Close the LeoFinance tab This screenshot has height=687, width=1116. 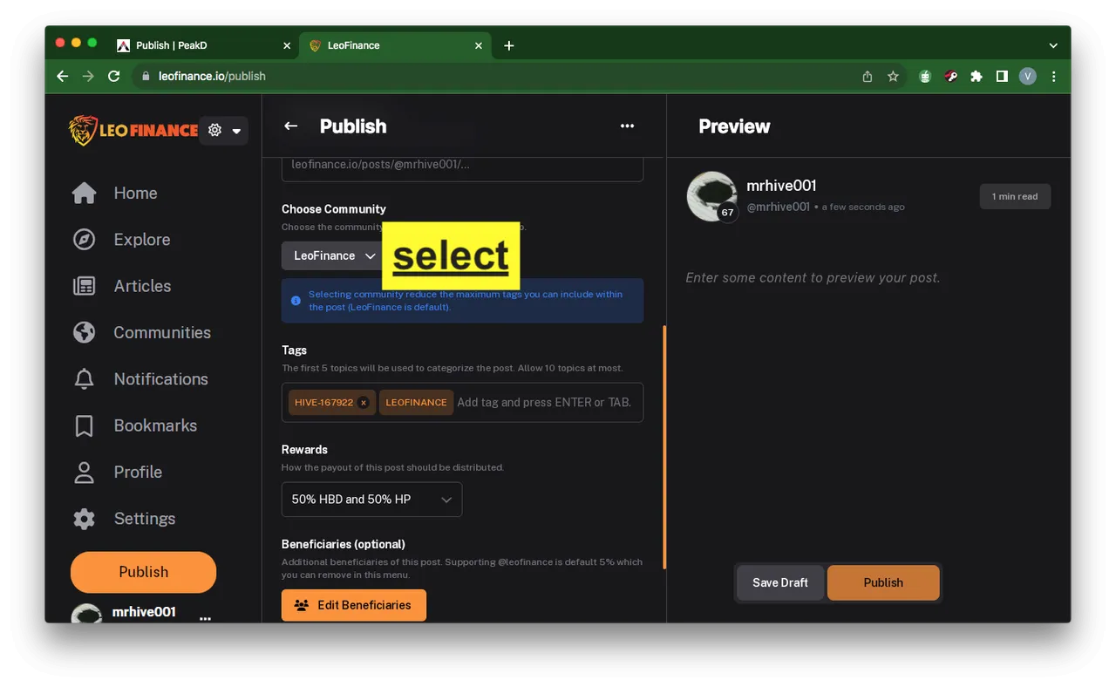point(478,45)
